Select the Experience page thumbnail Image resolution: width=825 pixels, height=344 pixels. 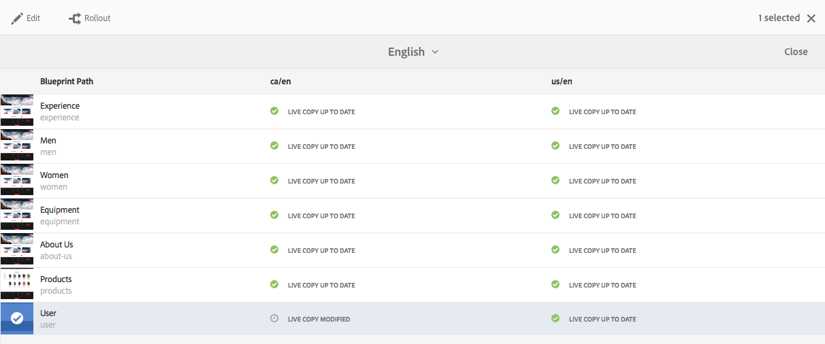[17, 111]
